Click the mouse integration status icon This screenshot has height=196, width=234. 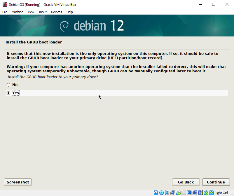pos(206,193)
